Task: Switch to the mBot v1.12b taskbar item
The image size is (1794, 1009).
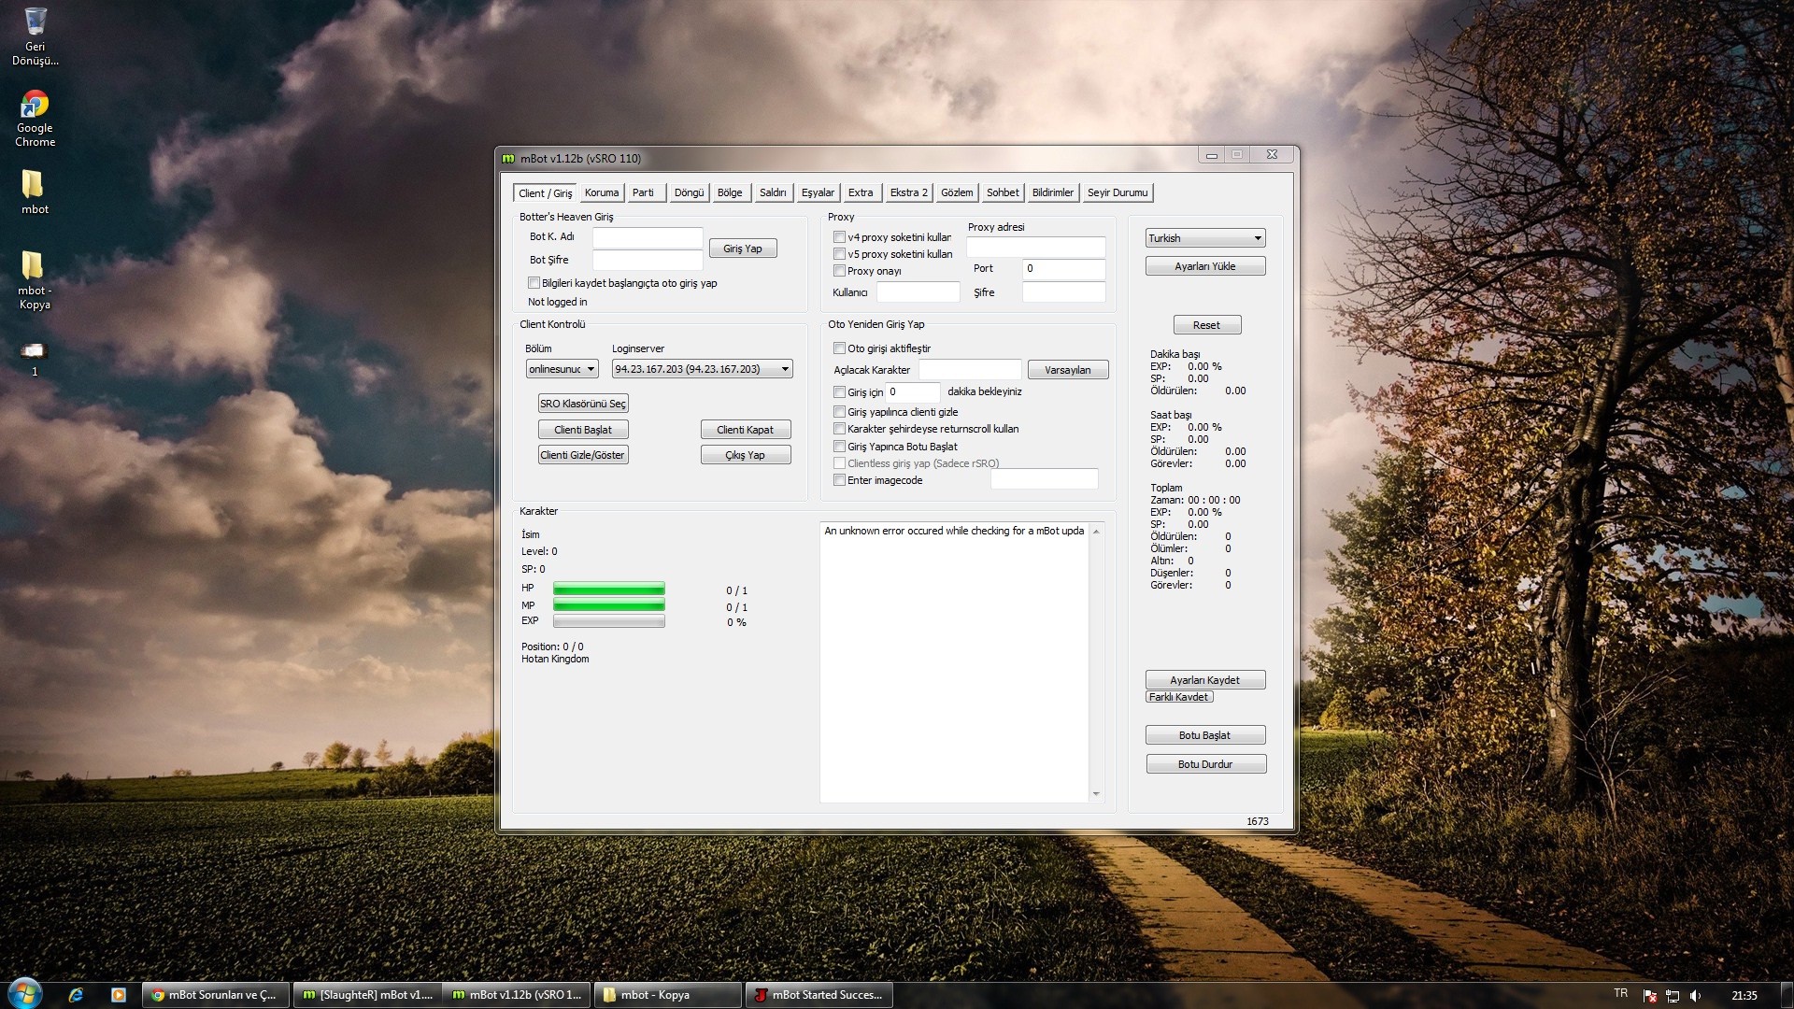Action: coord(517,995)
